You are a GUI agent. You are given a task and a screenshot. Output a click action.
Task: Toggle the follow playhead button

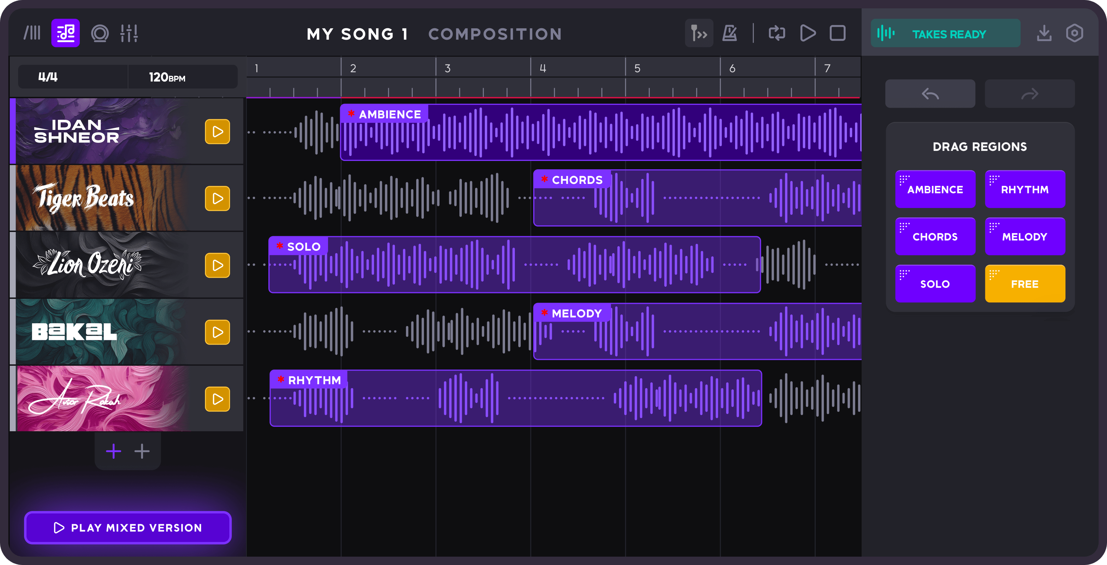coord(699,33)
